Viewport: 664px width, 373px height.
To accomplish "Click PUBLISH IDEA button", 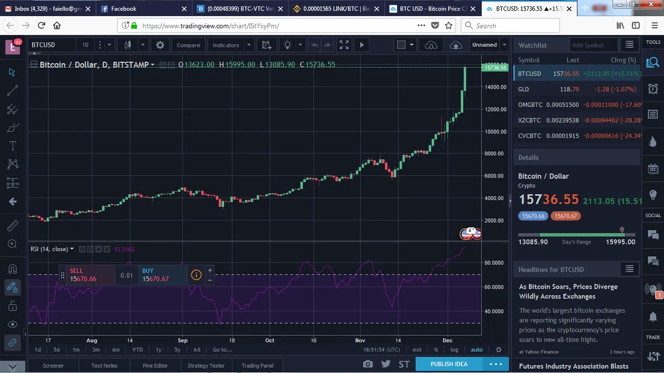I will tap(449, 364).
